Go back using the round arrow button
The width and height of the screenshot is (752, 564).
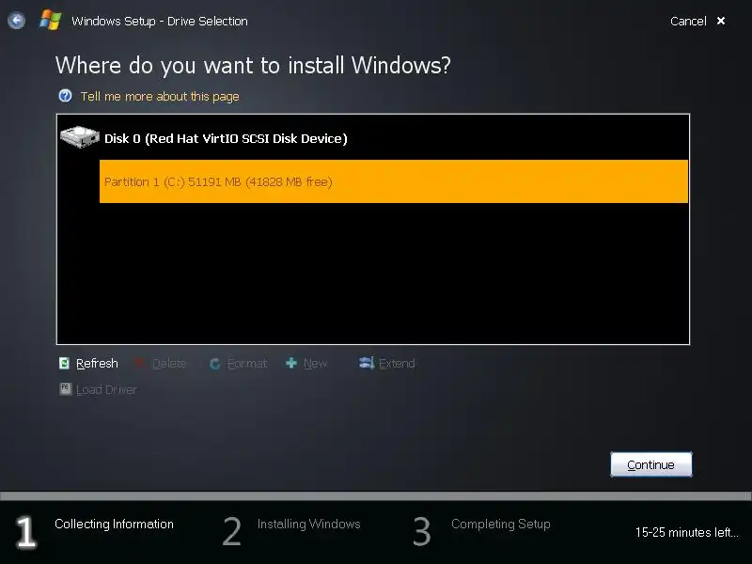click(16, 21)
